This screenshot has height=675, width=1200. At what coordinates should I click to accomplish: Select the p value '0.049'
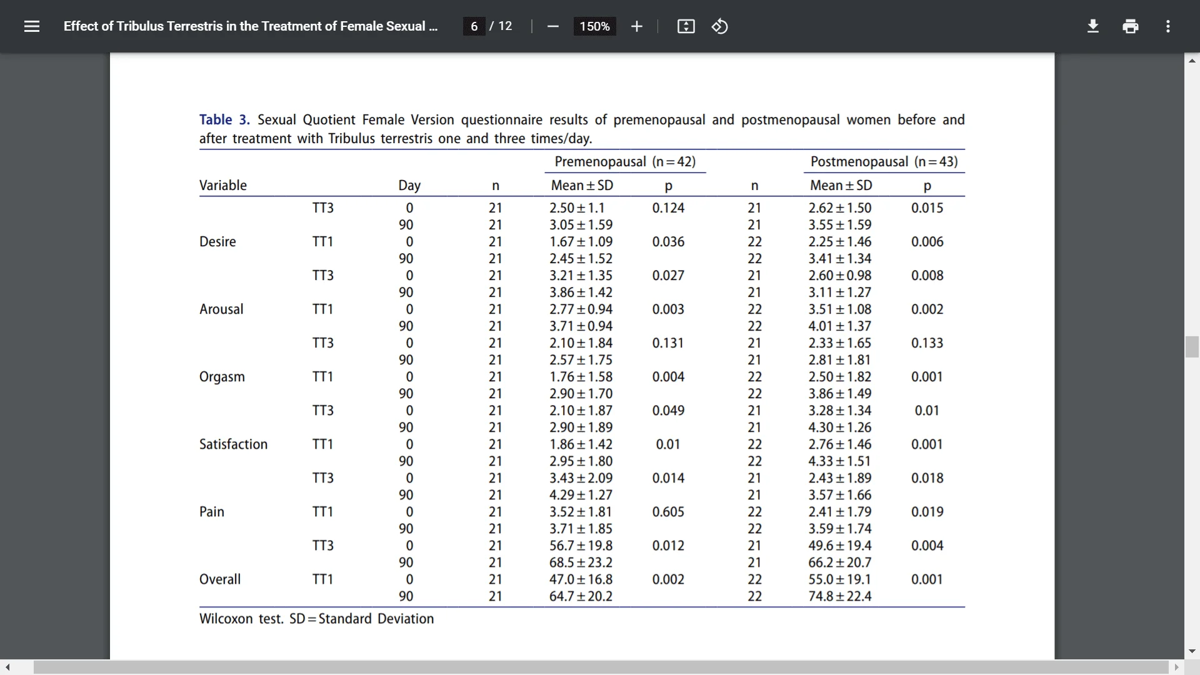pyautogui.click(x=668, y=411)
